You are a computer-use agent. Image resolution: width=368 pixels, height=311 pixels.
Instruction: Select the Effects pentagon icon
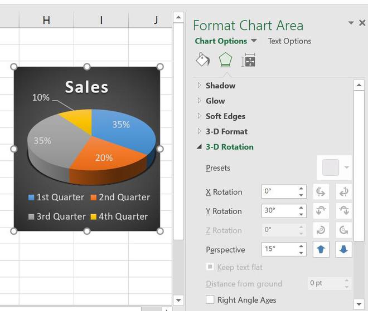[225, 60]
